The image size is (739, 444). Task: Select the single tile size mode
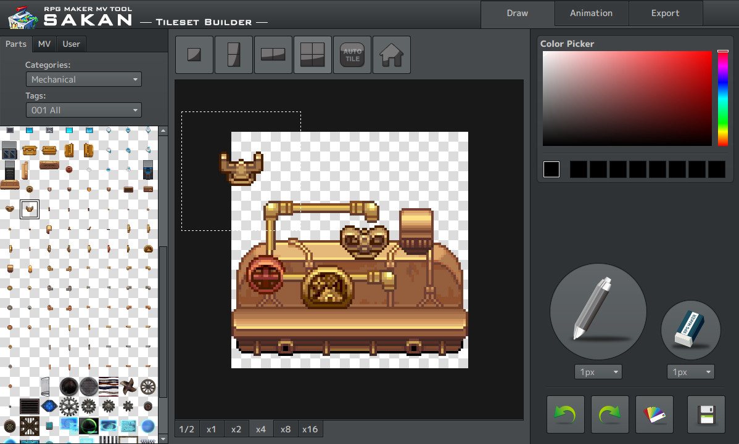pos(194,54)
